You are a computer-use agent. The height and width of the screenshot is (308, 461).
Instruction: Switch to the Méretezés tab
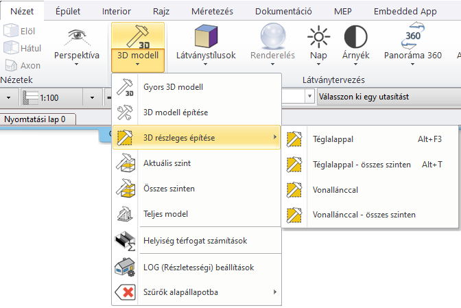211,11
